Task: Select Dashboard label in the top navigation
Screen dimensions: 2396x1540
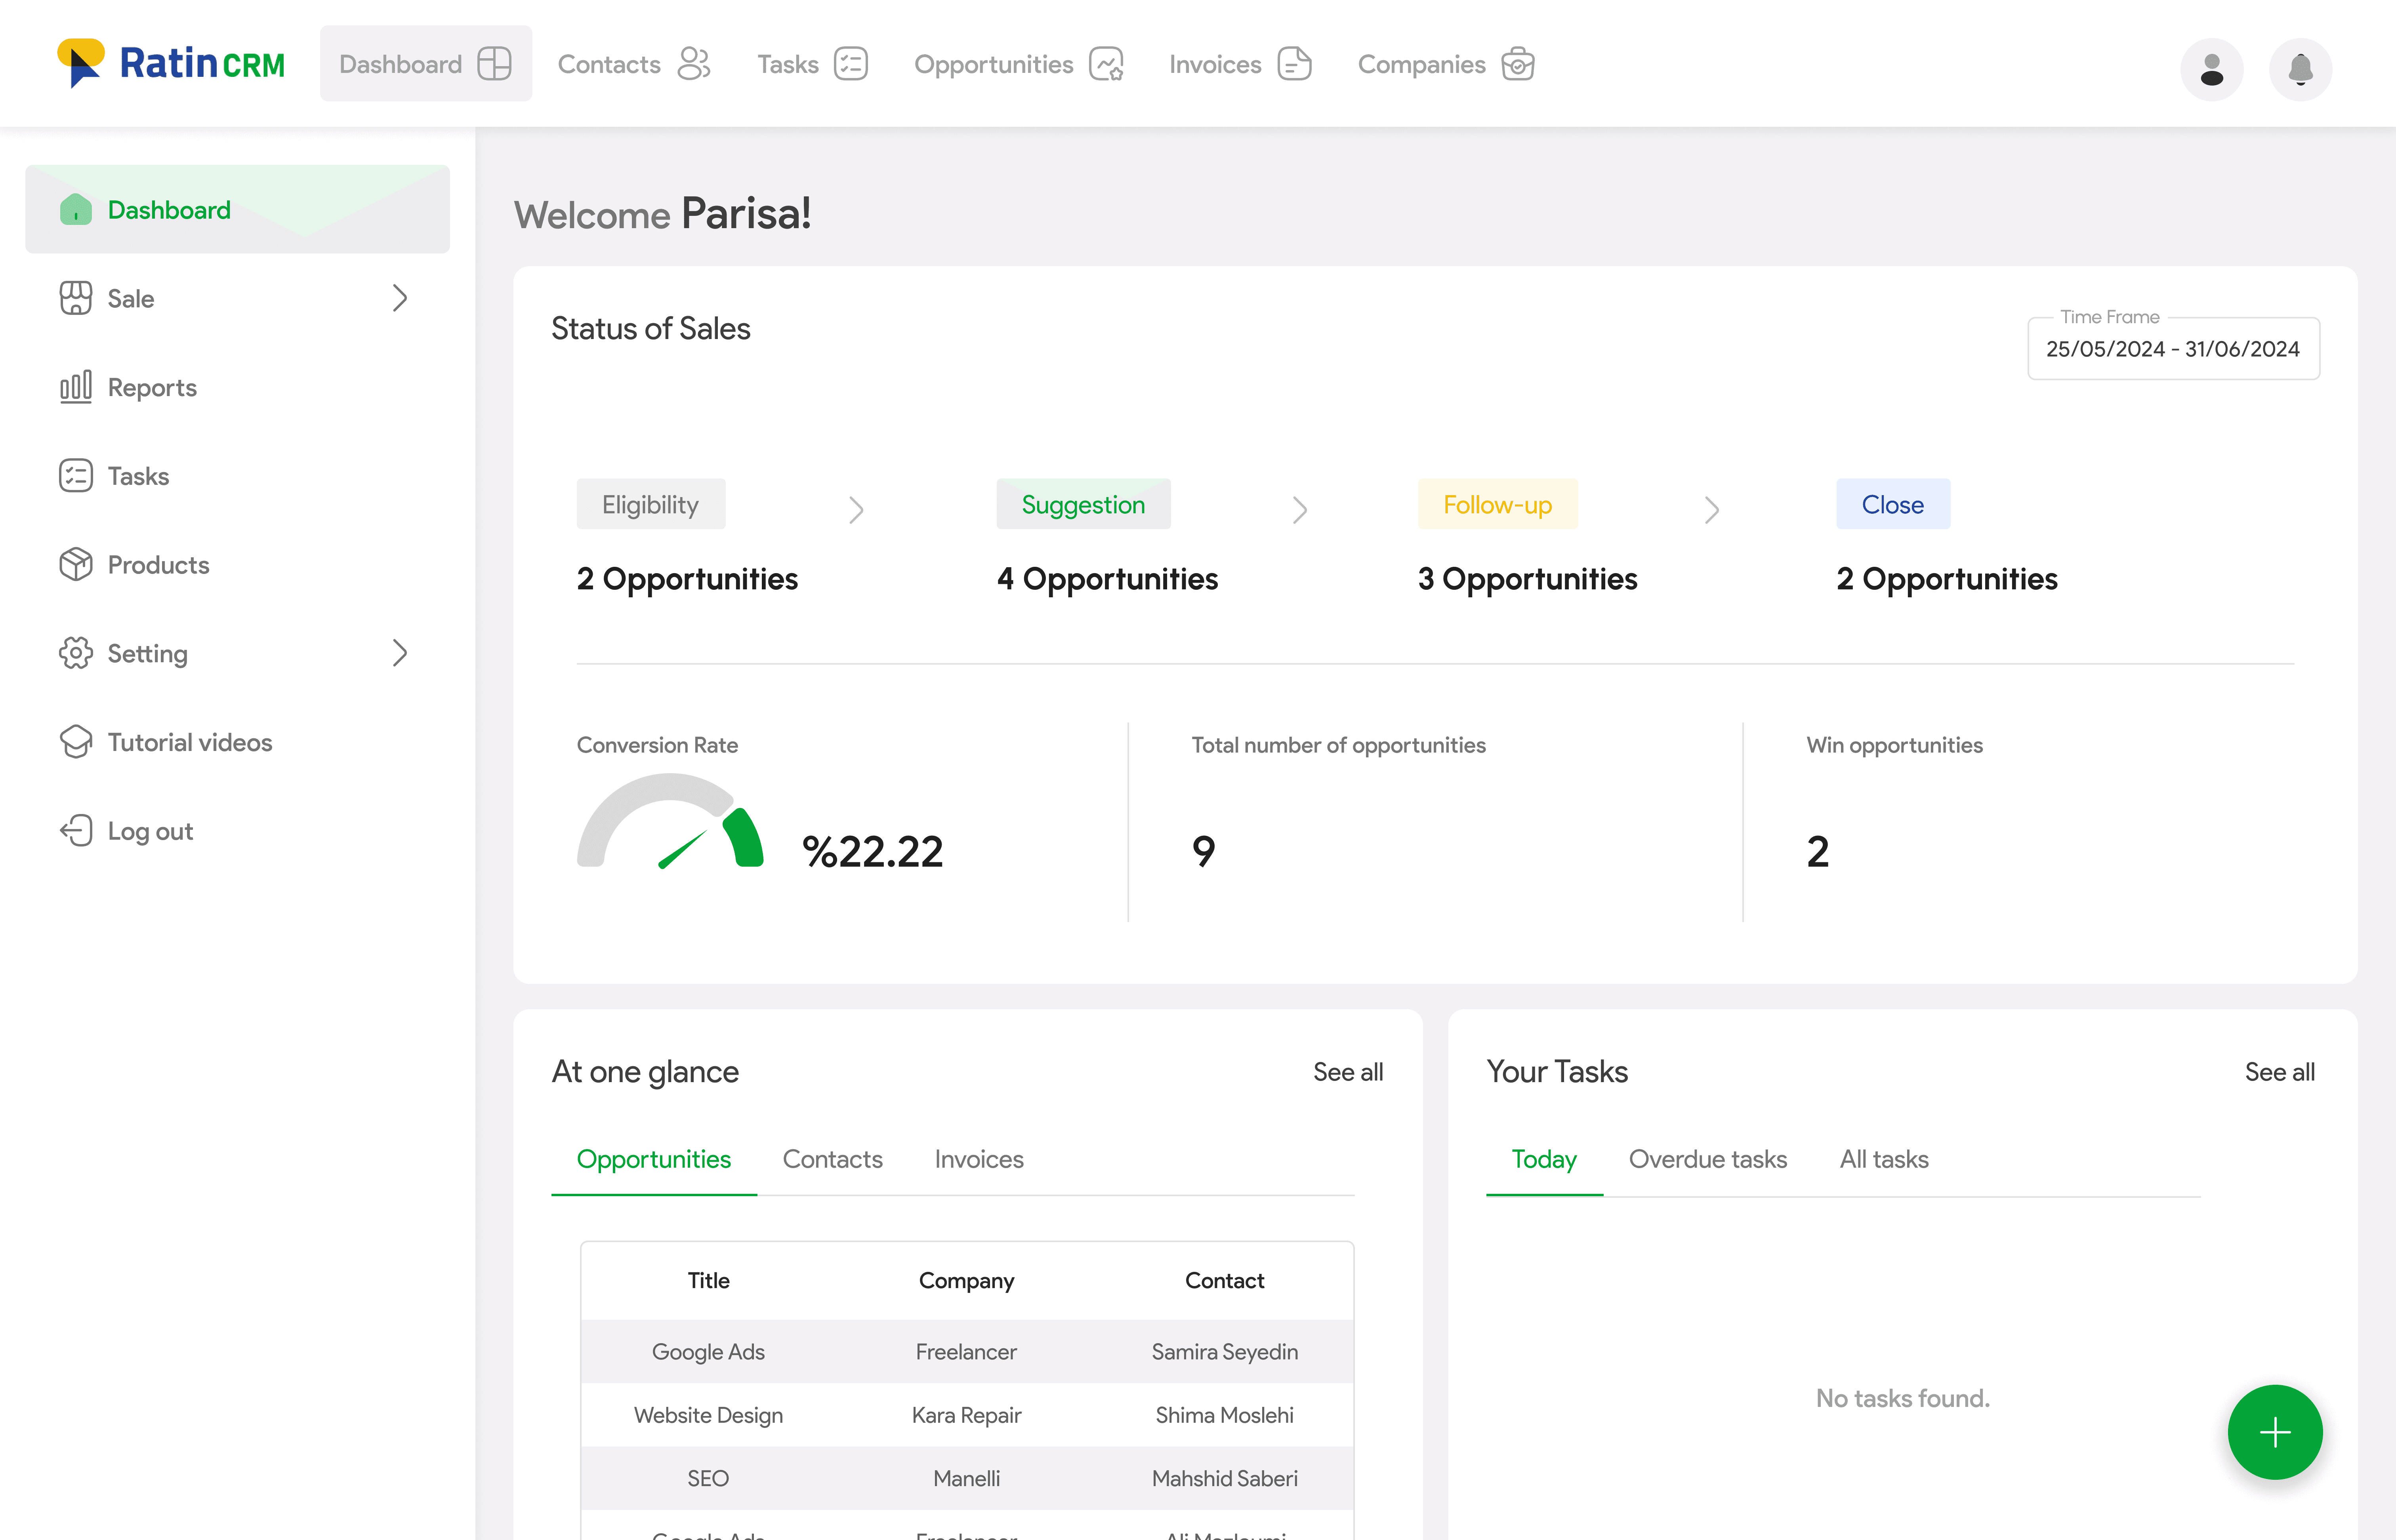Action: (400, 64)
